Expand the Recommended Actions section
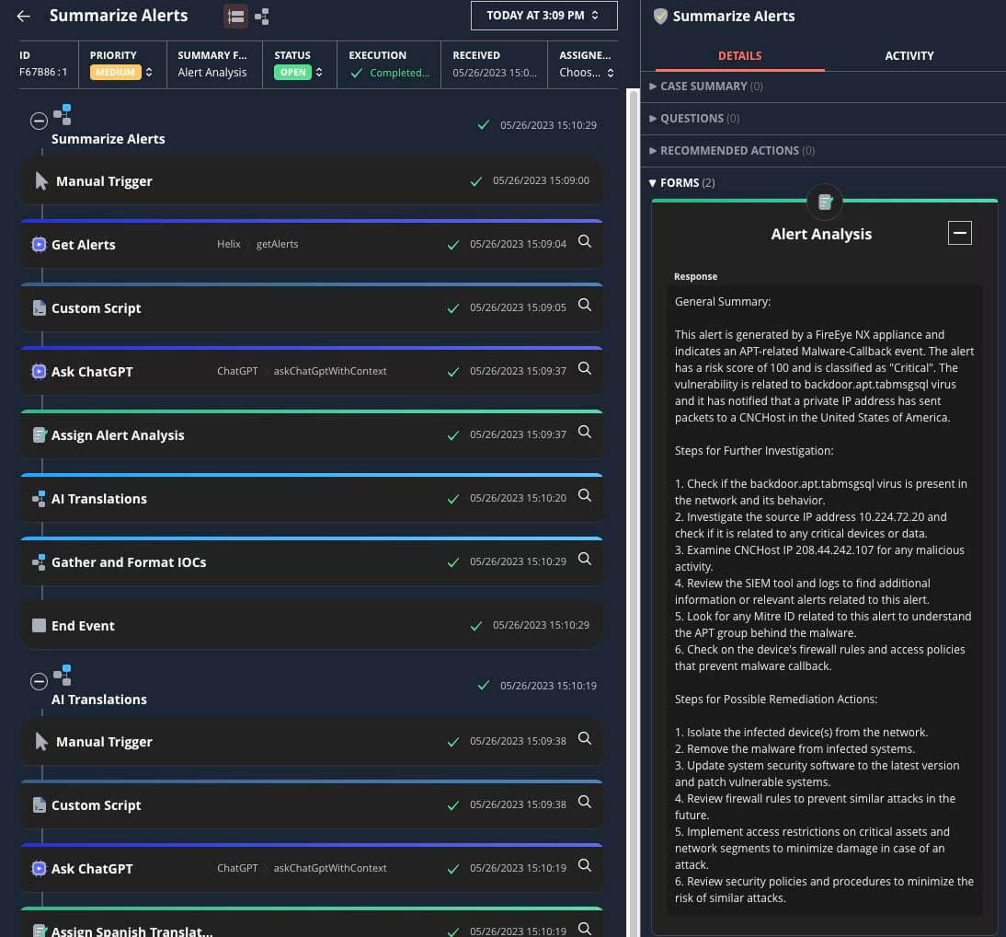1006x937 pixels. pos(730,150)
